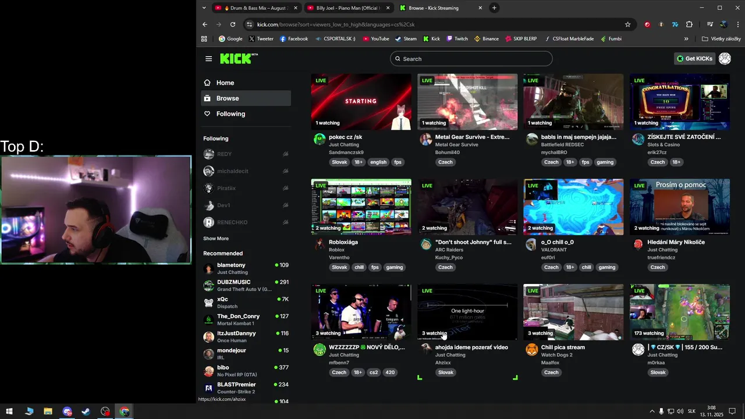The height and width of the screenshot is (419, 745).
Task: Open File Explorer from the taskbar
Action: coord(48,411)
